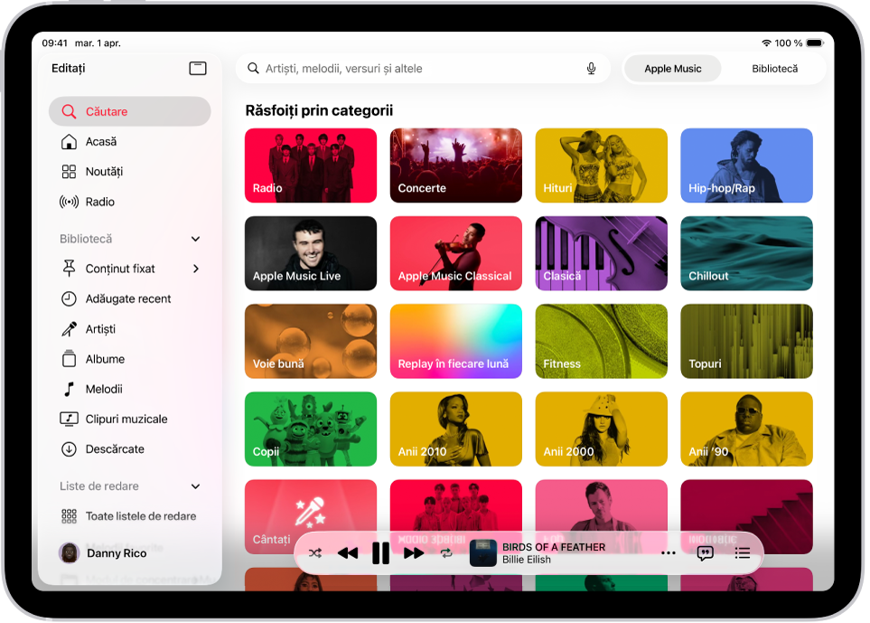Open the Fitness category tile
This screenshot has height=623, width=870.
pos(602,341)
